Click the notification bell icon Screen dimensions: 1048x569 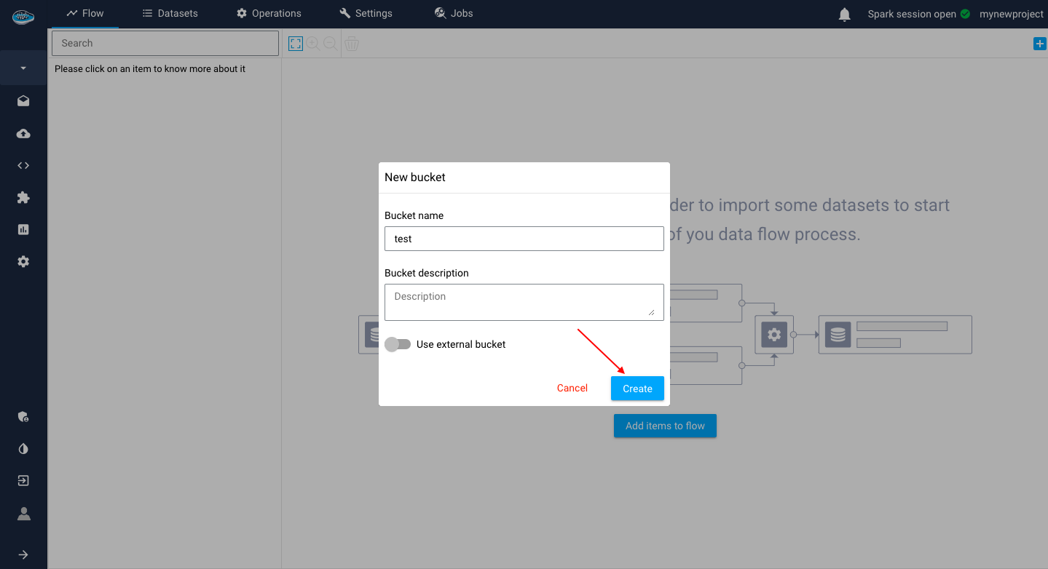pyautogui.click(x=844, y=15)
